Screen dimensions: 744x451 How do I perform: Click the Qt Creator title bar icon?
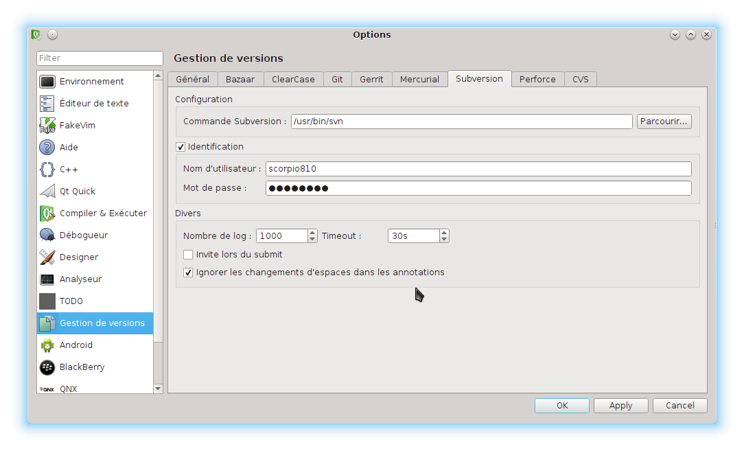click(36, 34)
